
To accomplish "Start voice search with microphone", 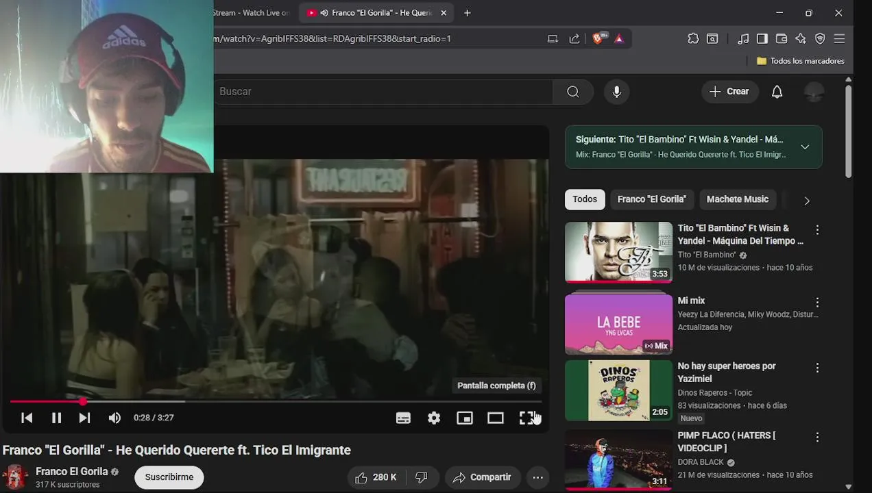I will point(616,92).
